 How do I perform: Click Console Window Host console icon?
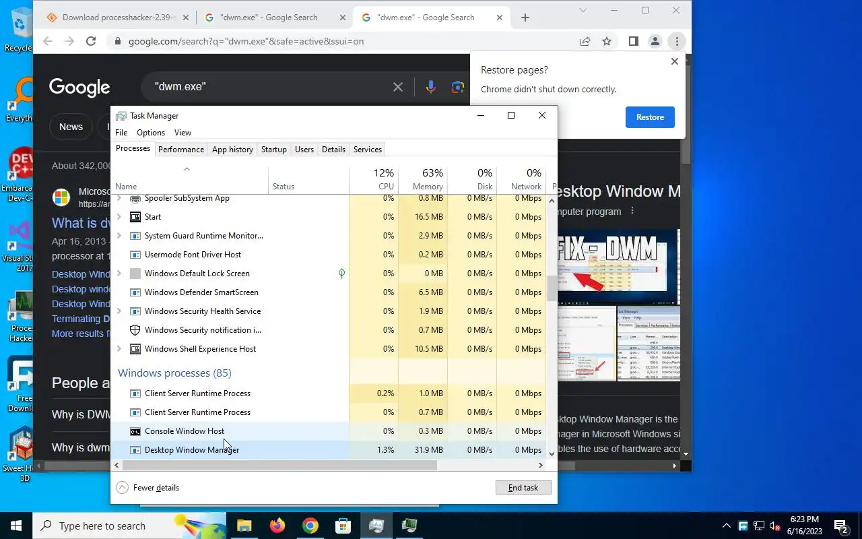coord(135,431)
